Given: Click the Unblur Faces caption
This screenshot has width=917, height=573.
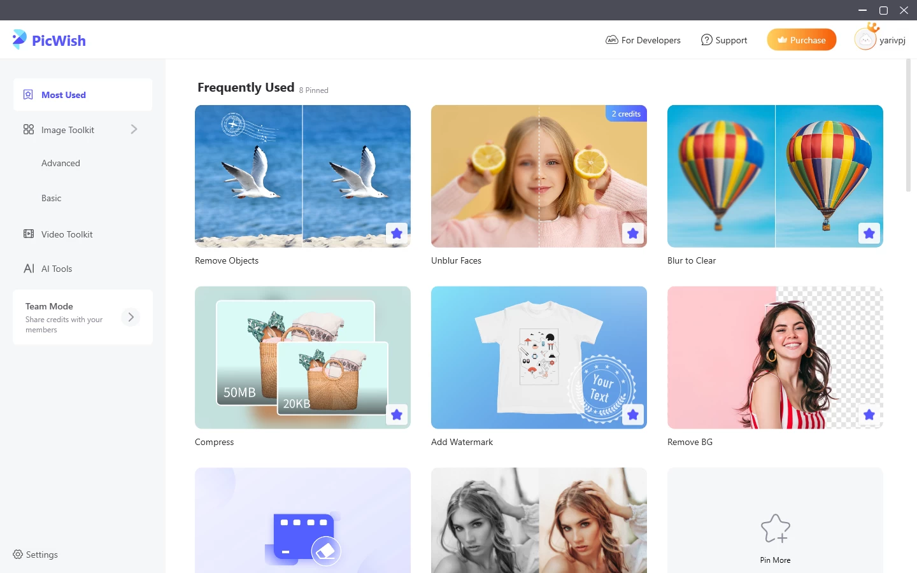Looking at the screenshot, I should (x=456, y=260).
